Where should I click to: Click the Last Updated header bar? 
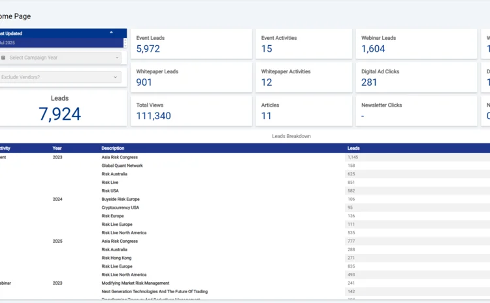(52, 33)
